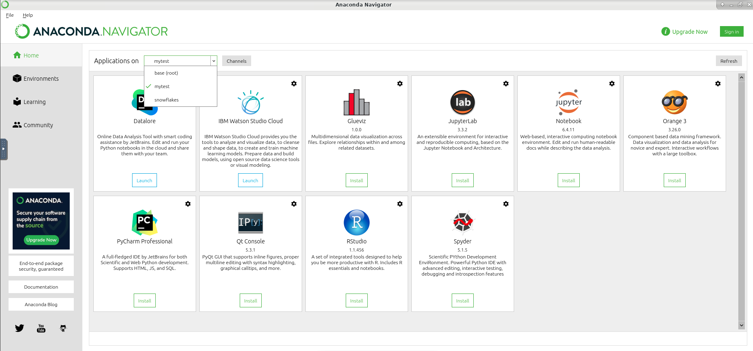
Task: Expand the side panel handle on left edge
Action: point(4,149)
